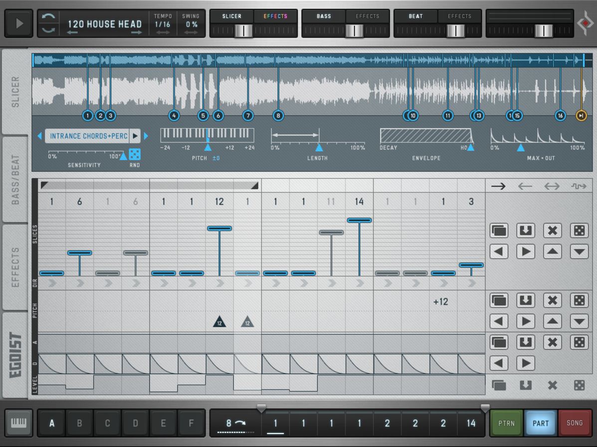Toggle the Slicer EFFECTS button
This screenshot has width=597, height=447.
tap(275, 16)
